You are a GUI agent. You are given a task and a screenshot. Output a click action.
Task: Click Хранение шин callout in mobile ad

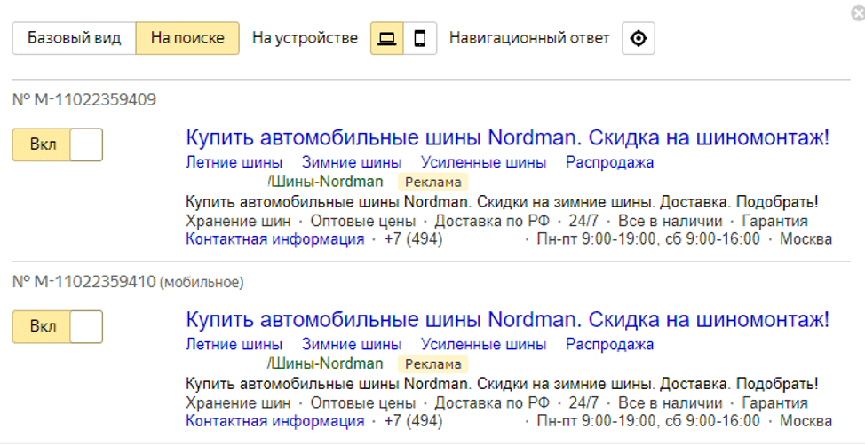[x=238, y=403]
